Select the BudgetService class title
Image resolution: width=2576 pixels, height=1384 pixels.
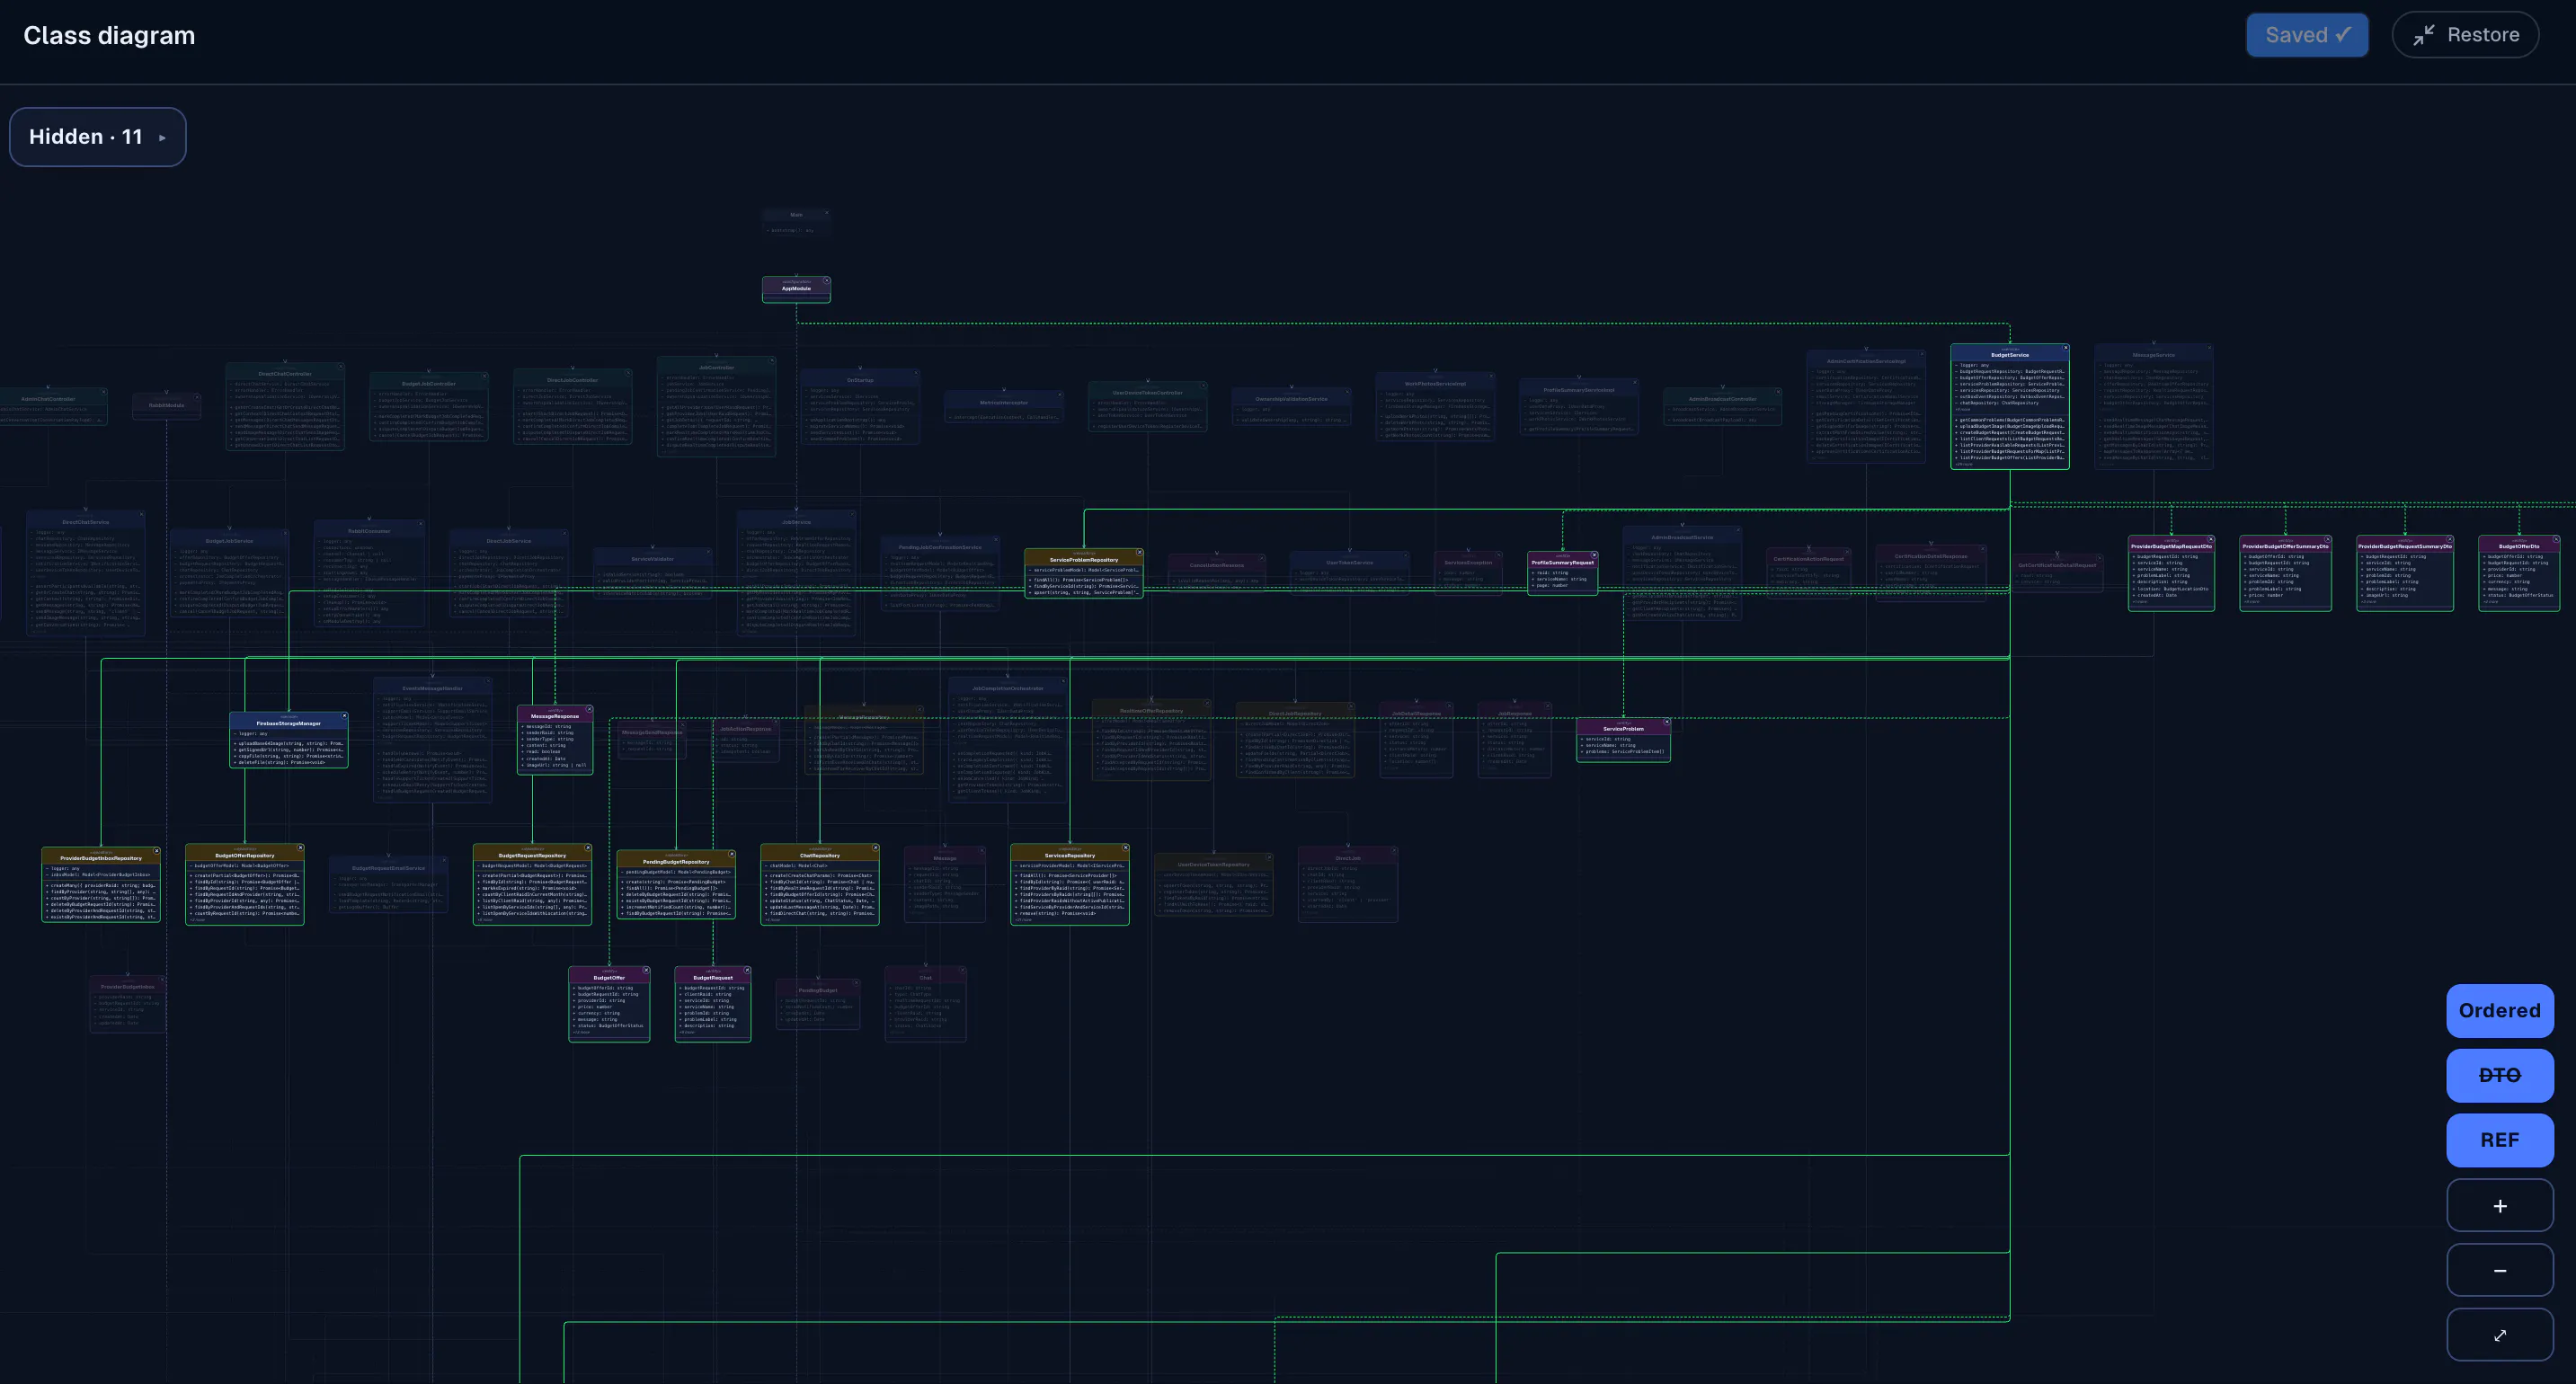[2009, 355]
